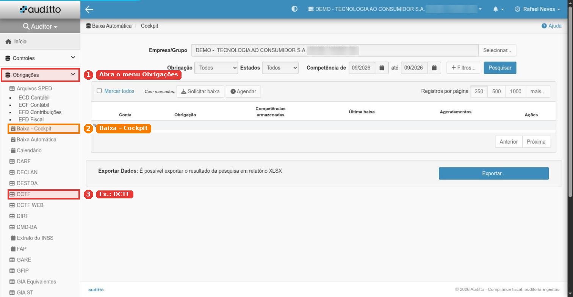
Task: Open the notifications bell menu
Action: [x=498, y=9]
